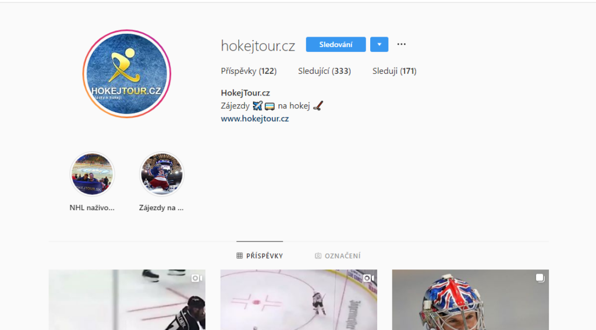596x330 pixels.
Task: Switch to the PŘÍSPĚVKY tab
Action: coord(260,256)
